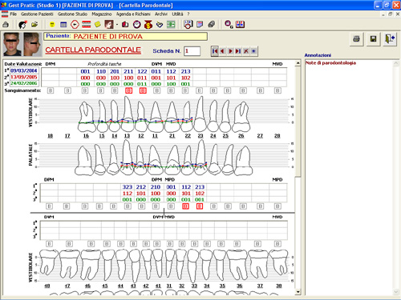Viewport: 401px width, 300px height.
Task: Go to the previous record
Action: 222,51
